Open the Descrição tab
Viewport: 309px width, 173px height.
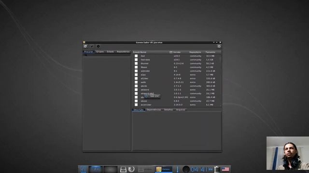pos(139,110)
